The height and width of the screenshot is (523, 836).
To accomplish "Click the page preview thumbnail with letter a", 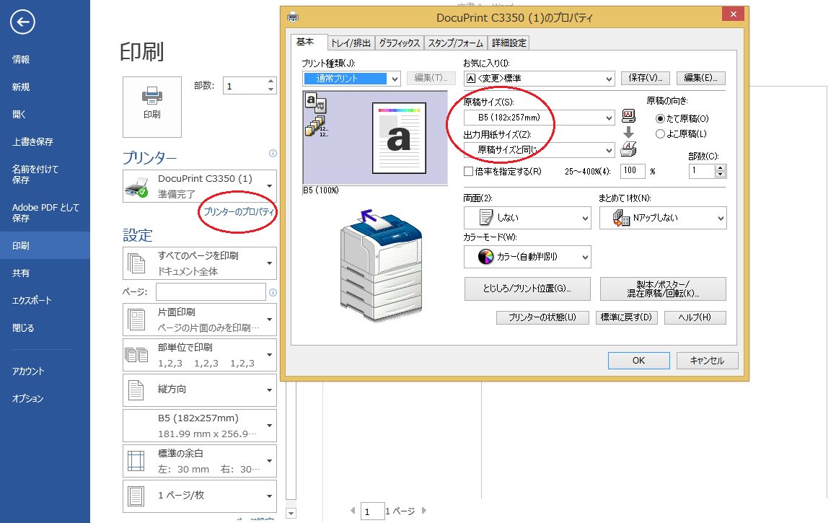I will (399, 138).
